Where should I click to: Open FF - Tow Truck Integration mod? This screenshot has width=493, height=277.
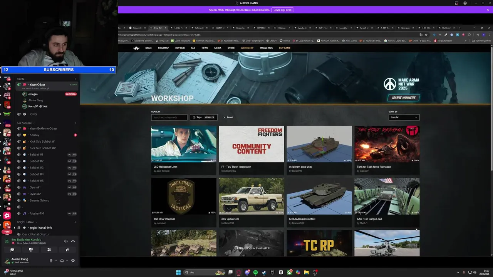[252, 150]
